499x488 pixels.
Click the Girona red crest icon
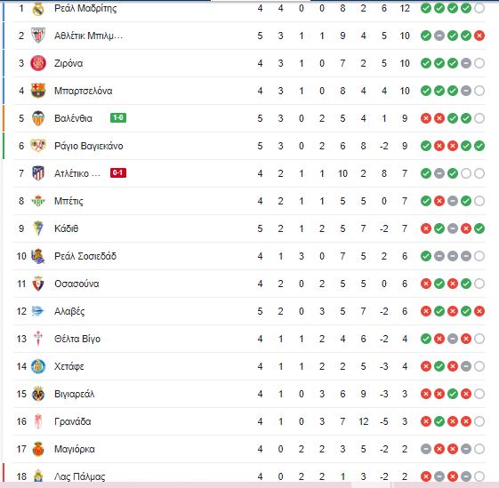(38, 63)
